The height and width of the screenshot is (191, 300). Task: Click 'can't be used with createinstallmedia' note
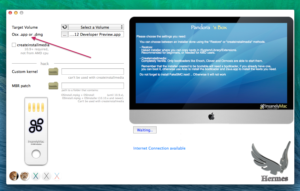click(96, 77)
